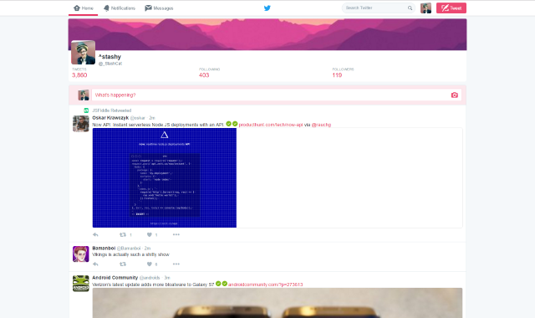Screen dimensions: 535x318
Task: View the Followers count 119
Action: point(337,74)
